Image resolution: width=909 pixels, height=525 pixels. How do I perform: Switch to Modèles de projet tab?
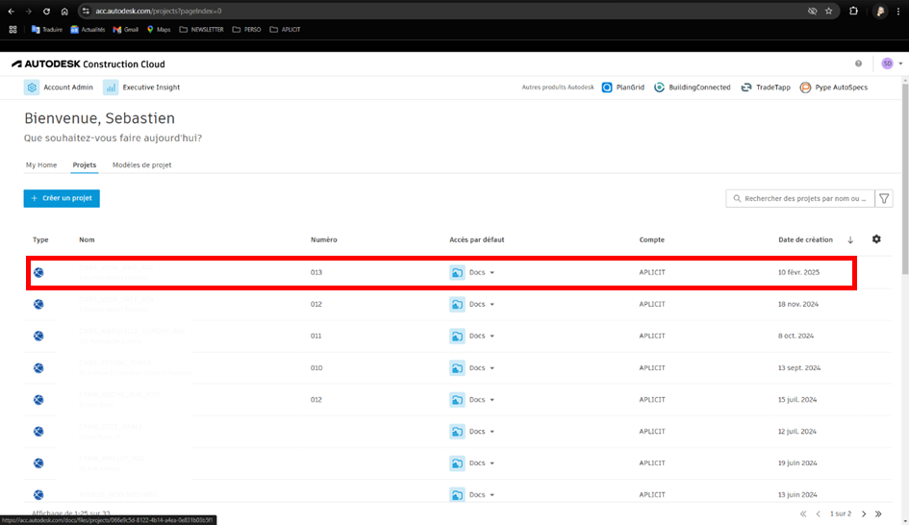point(141,165)
